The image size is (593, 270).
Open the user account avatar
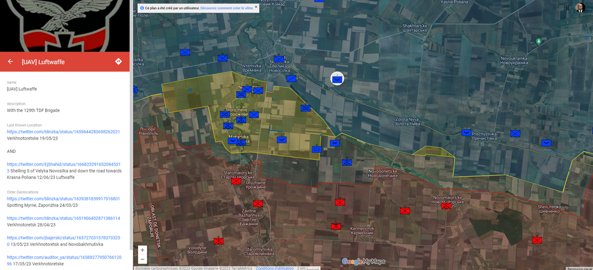click(580, 8)
